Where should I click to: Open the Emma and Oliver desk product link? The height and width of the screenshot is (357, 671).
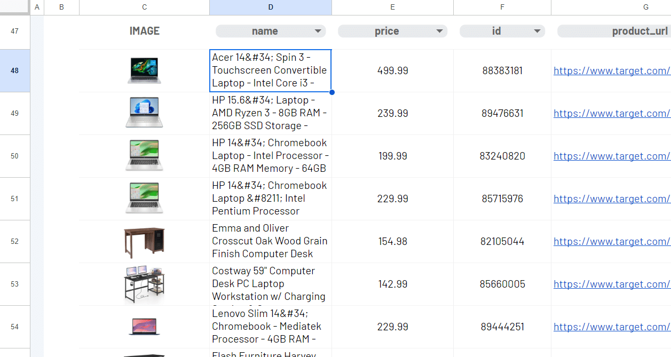pos(611,241)
